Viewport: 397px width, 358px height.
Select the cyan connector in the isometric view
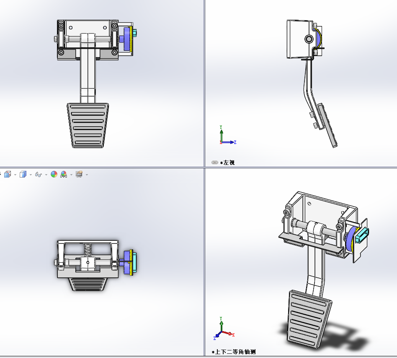pyautogui.click(x=361, y=235)
